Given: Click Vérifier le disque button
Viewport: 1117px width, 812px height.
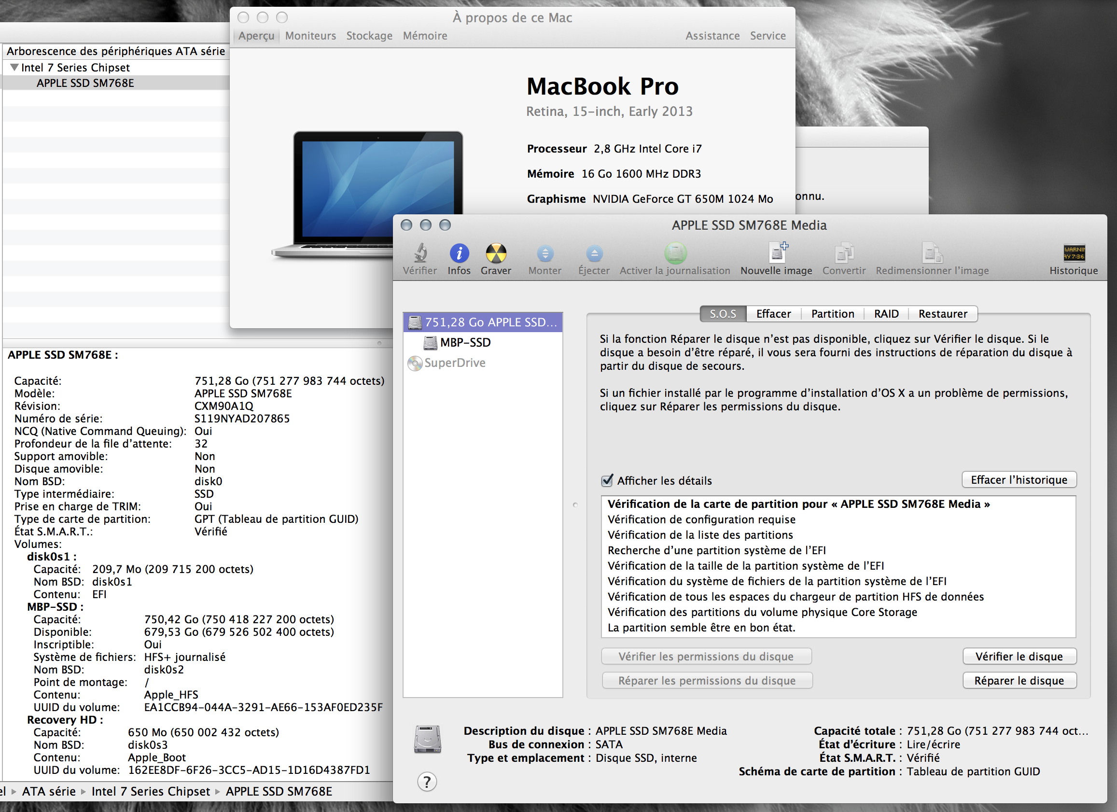Looking at the screenshot, I should coord(1019,657).
